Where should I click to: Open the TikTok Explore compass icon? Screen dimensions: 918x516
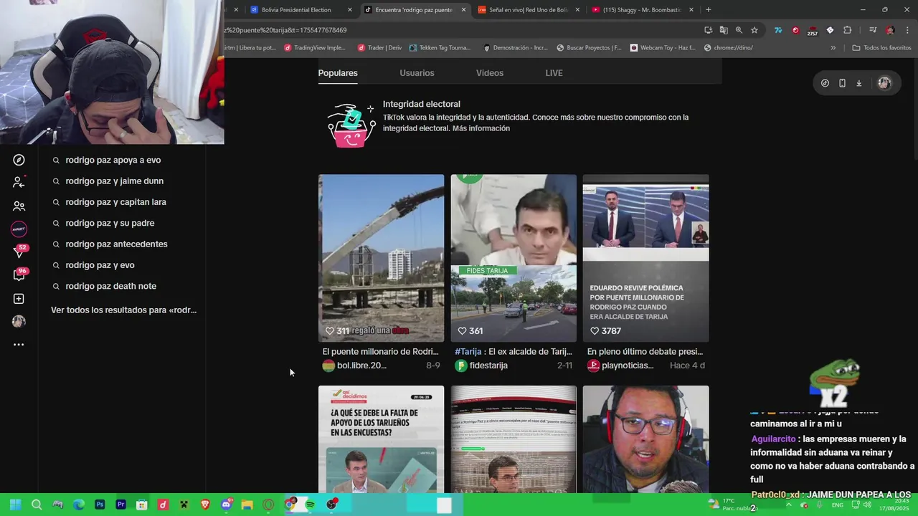click(x=19, y=160)
